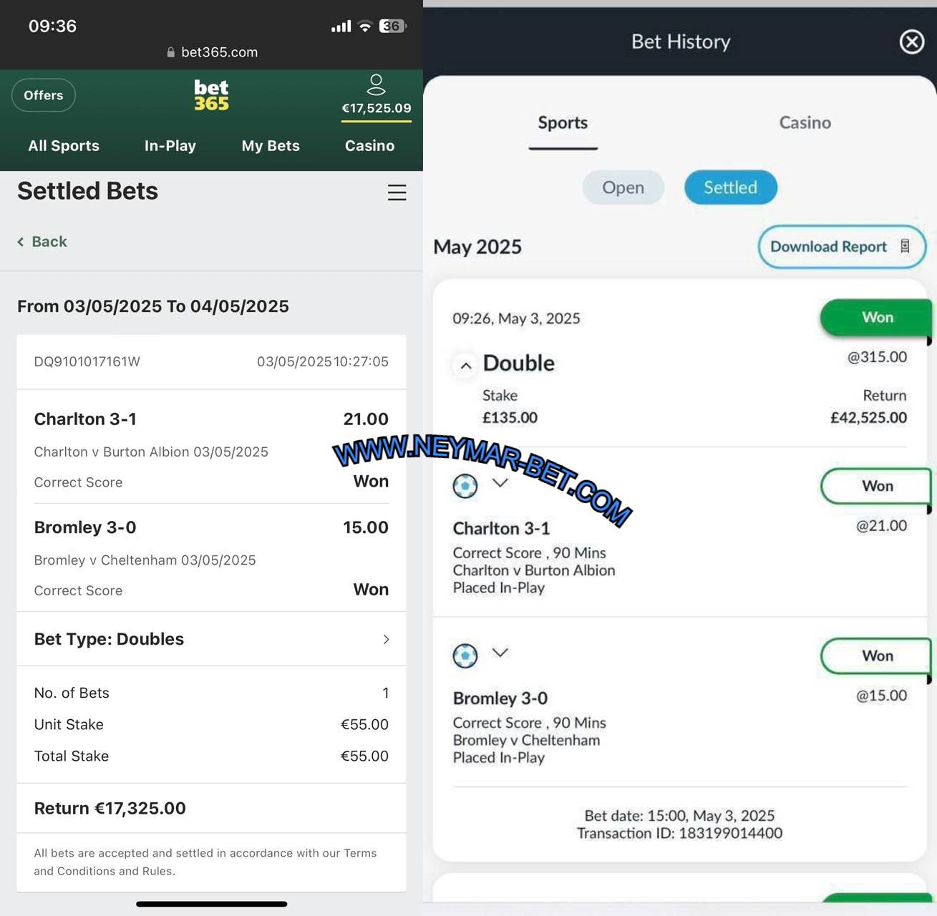Collapse the Double bet details
This screenshot has height=916, width=937.
[465, 366]
